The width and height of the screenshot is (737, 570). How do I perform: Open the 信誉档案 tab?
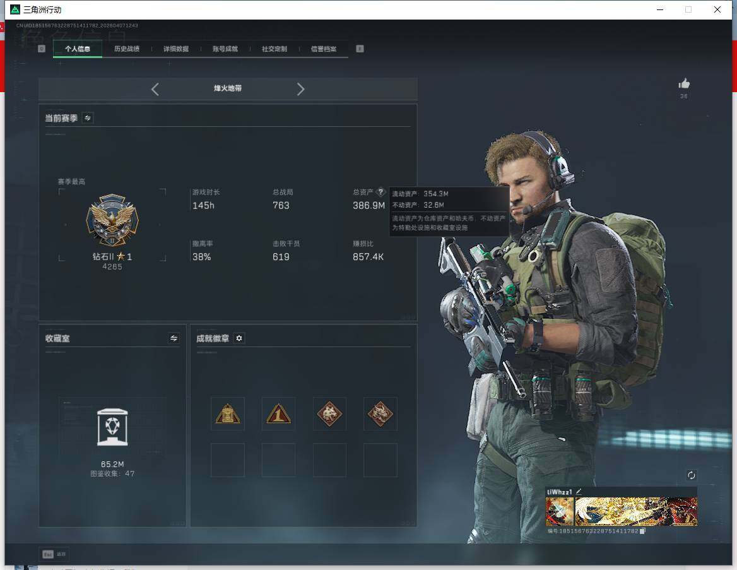[323, 49]
